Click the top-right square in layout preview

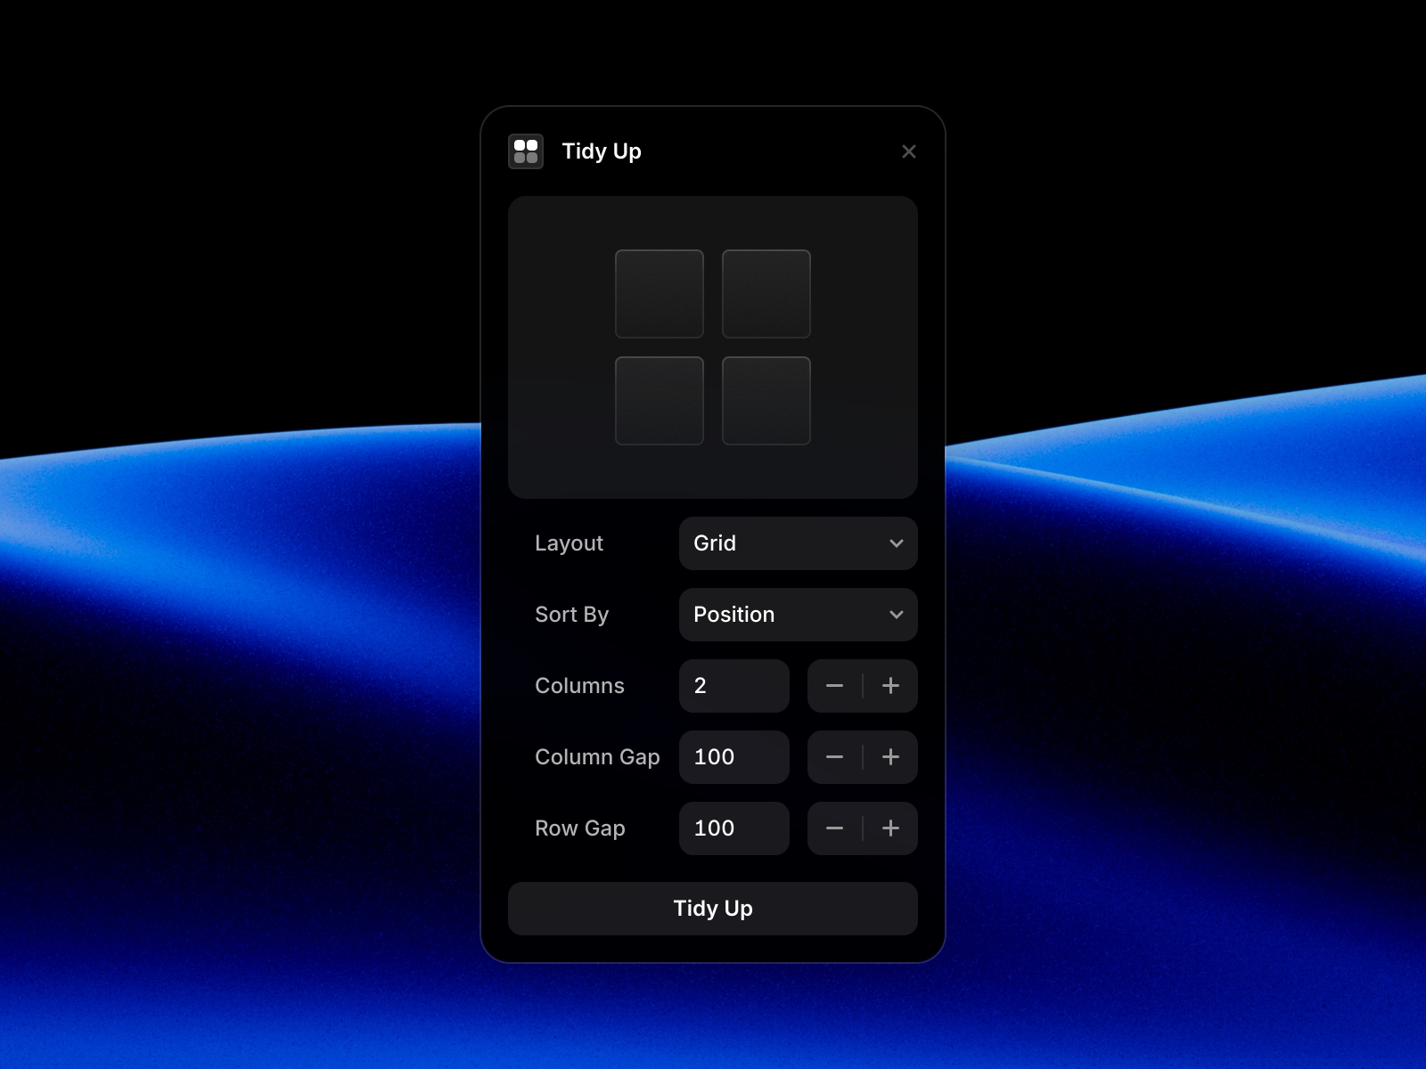[x=766, y=294]
